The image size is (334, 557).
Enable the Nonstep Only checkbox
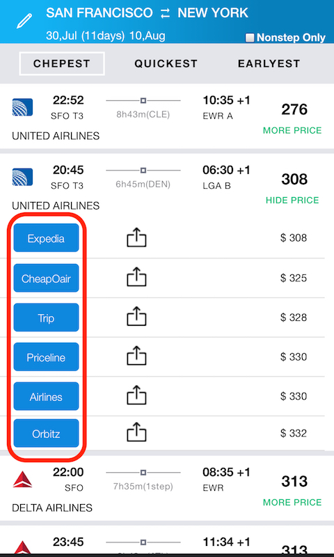click(x=250, y=38)
